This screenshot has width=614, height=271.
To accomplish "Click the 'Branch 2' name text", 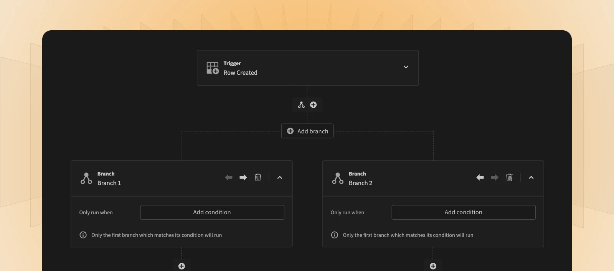I will coord(361,183).
